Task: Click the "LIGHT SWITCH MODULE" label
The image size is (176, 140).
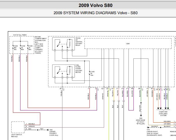Action: click(17, 136)
